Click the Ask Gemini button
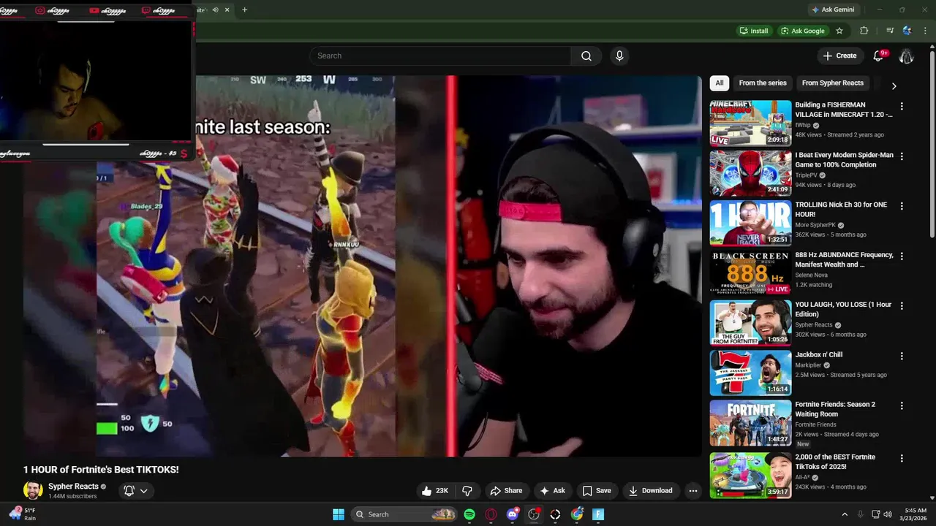This screenshot has width=936, height=526. (x=832, y=9)
